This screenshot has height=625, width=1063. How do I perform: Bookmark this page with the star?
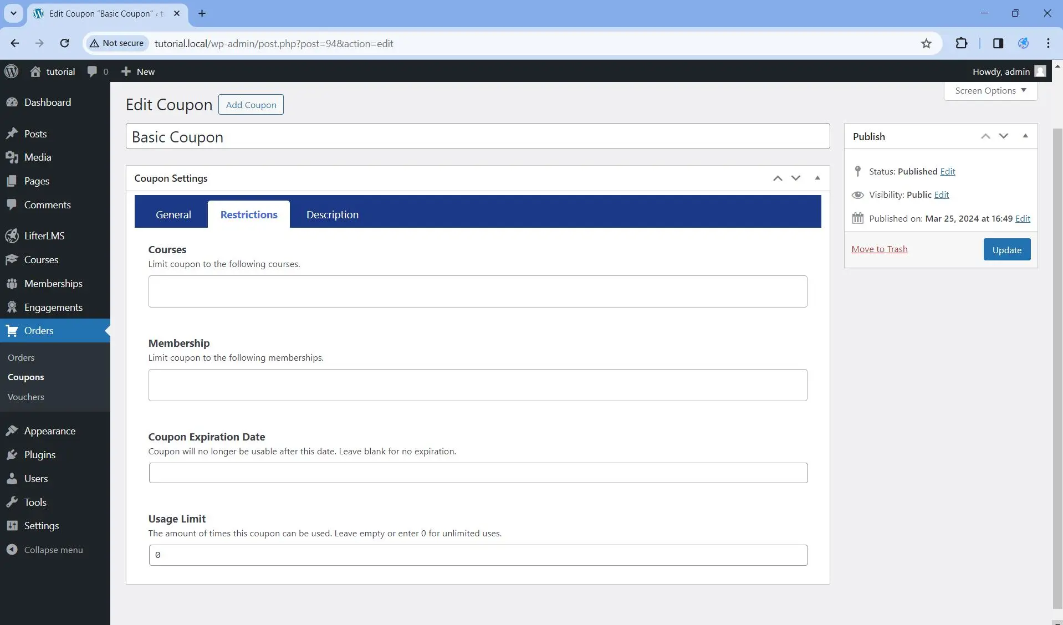926,43
